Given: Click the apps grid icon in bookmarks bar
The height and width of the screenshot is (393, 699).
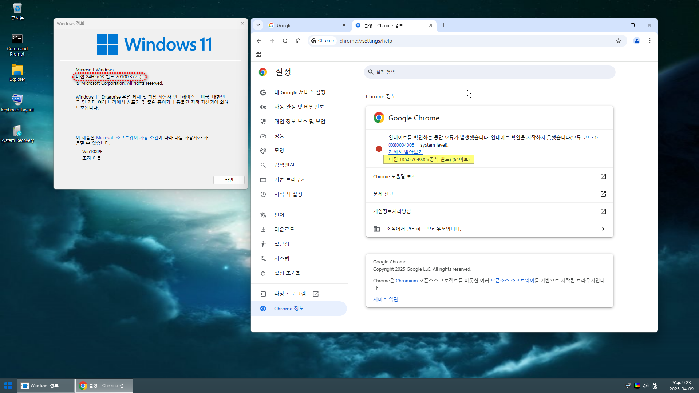Looking at the screenshot, I should pyautogui.click(x=258, y=54).
